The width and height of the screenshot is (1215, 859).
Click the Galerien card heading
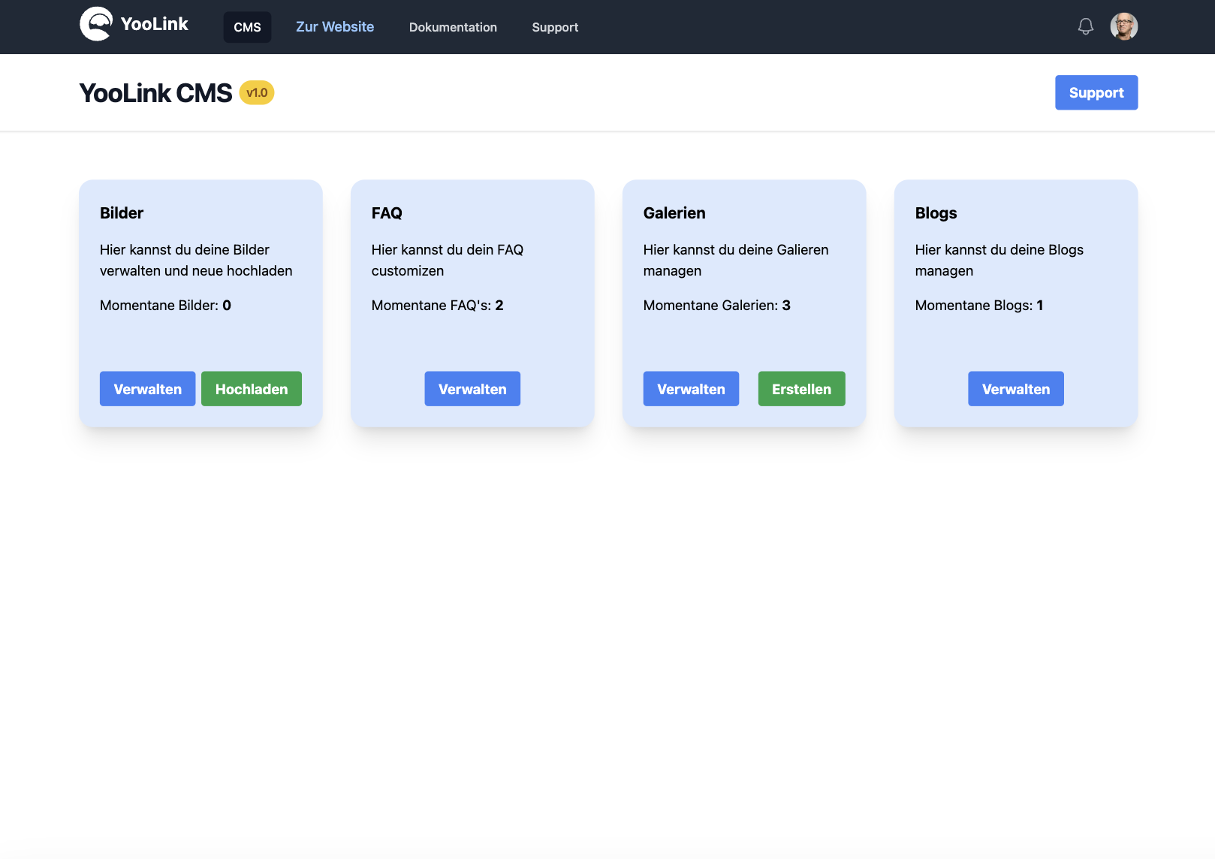pyautogui.click(x=674, y=213)
